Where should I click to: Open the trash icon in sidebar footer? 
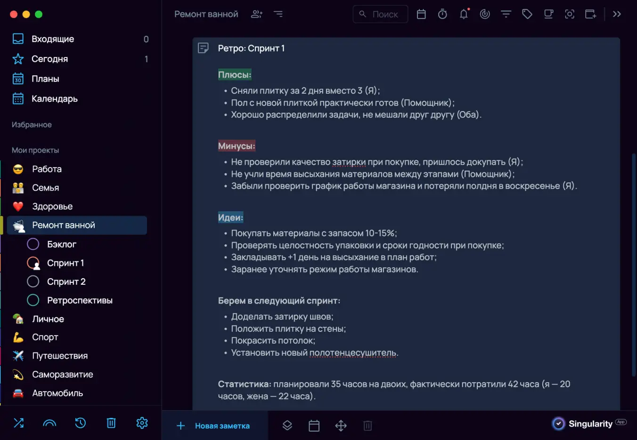(x=111, y=423)
